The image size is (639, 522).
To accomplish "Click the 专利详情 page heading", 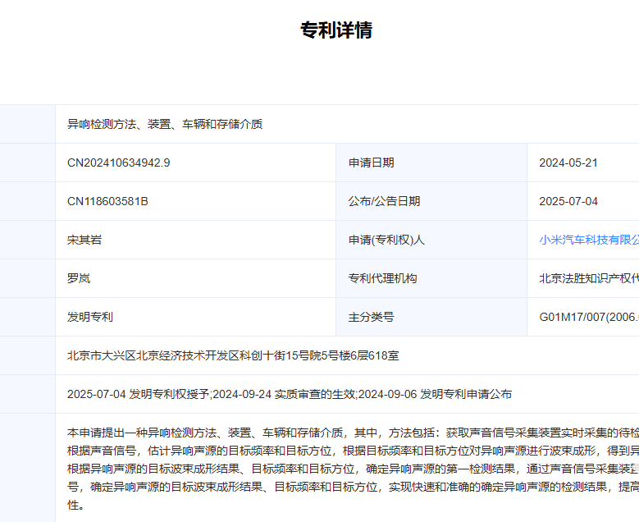I will tap(336, 30).
